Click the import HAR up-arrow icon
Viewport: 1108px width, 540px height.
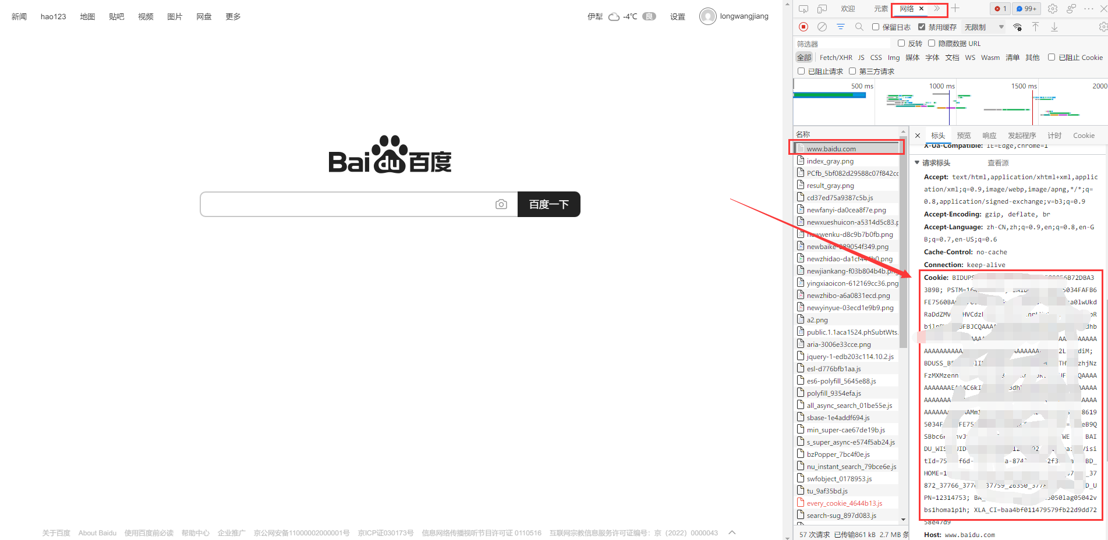[x=1035, y=27]
